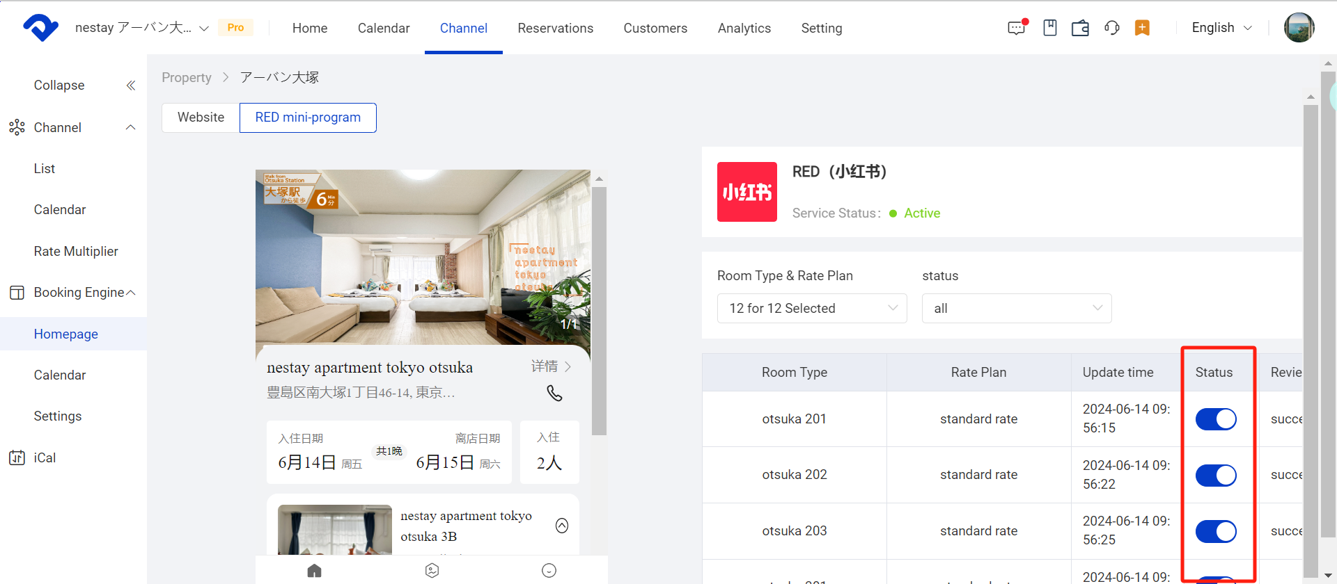1337x584 pixels.
Task: Click the headset support icon
Action: (1111, 28)
